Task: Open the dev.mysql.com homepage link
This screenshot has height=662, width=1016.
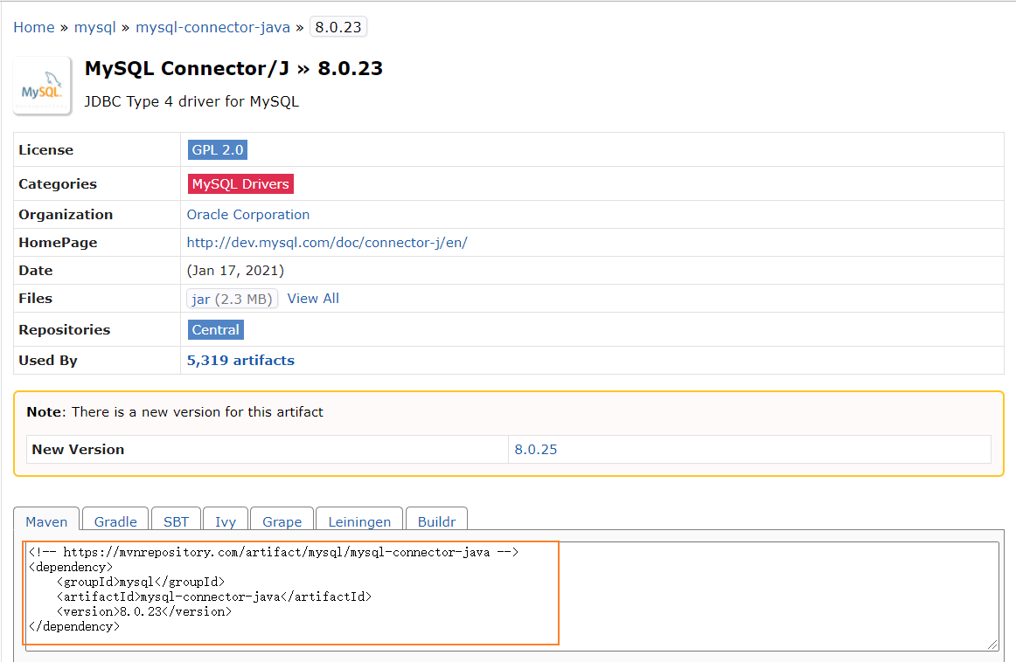Action: pos(327,243)
